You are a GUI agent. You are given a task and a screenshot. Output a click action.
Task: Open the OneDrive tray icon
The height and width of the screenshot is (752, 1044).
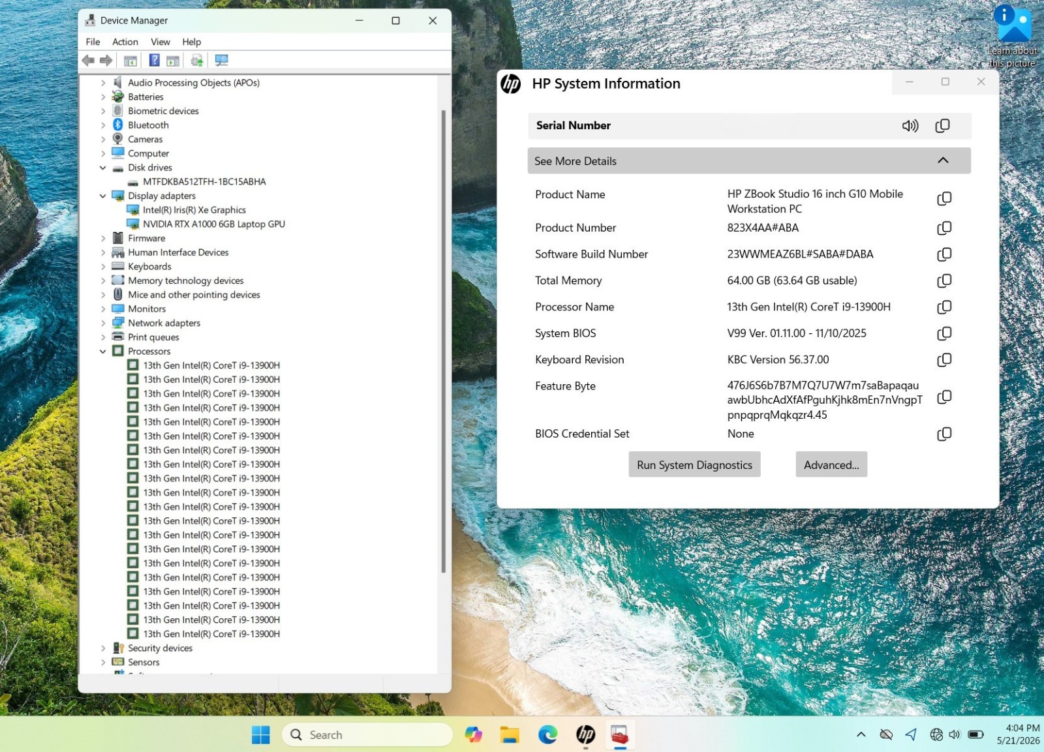886,735
